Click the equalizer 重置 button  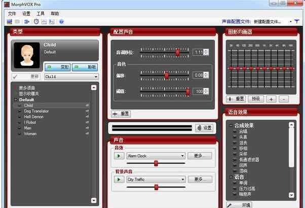pos(236,99)
